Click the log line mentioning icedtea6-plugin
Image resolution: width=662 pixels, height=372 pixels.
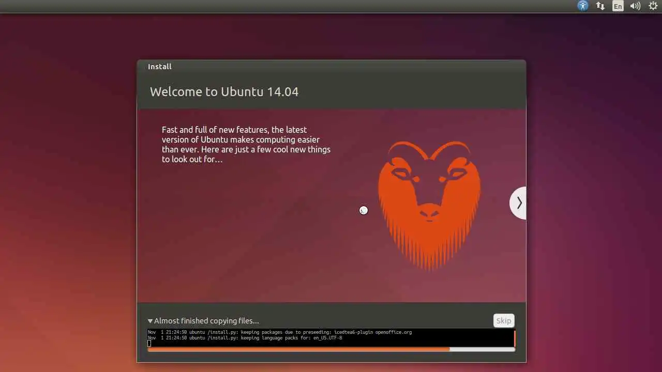(x=280, y=332)
